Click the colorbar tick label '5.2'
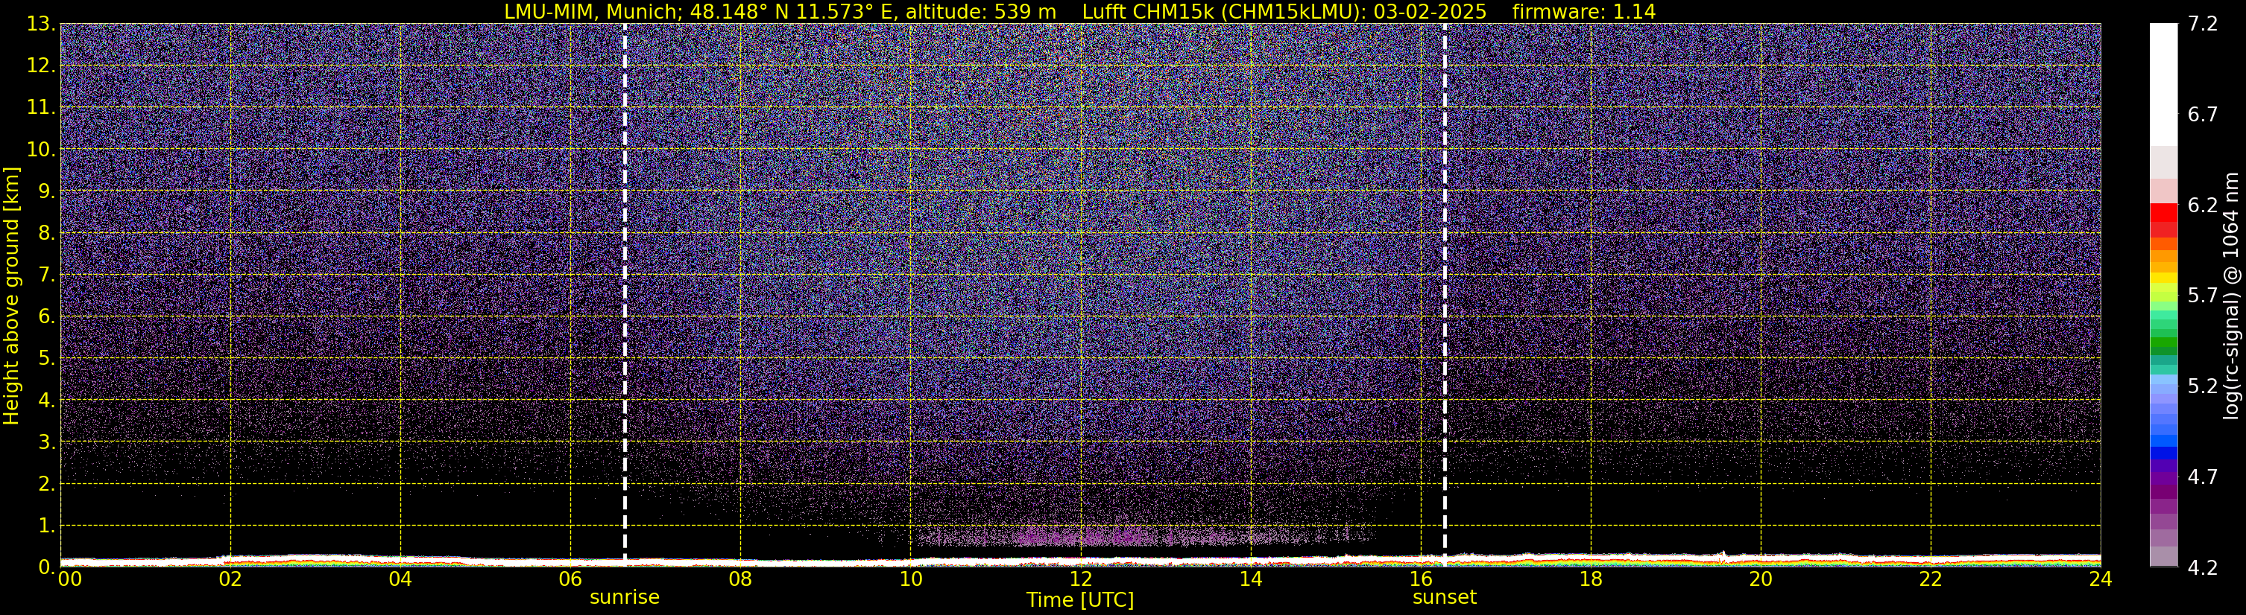Viewport: 2246px width, 615px height. [2204, 386]
